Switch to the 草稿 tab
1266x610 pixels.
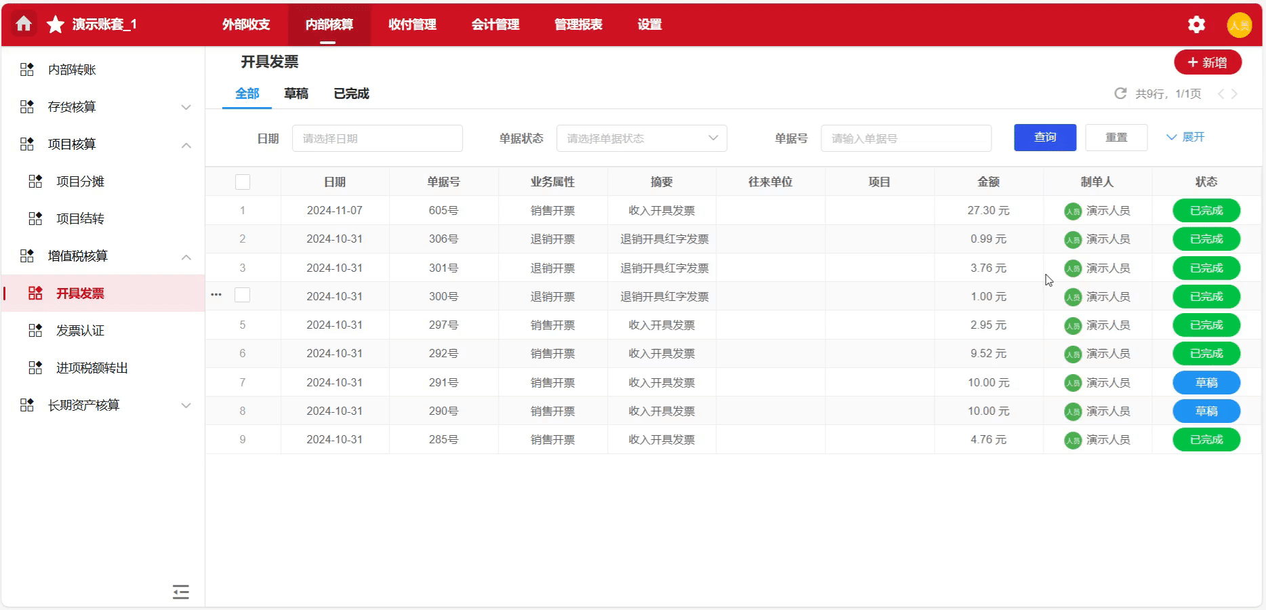(x=296, y=94)
